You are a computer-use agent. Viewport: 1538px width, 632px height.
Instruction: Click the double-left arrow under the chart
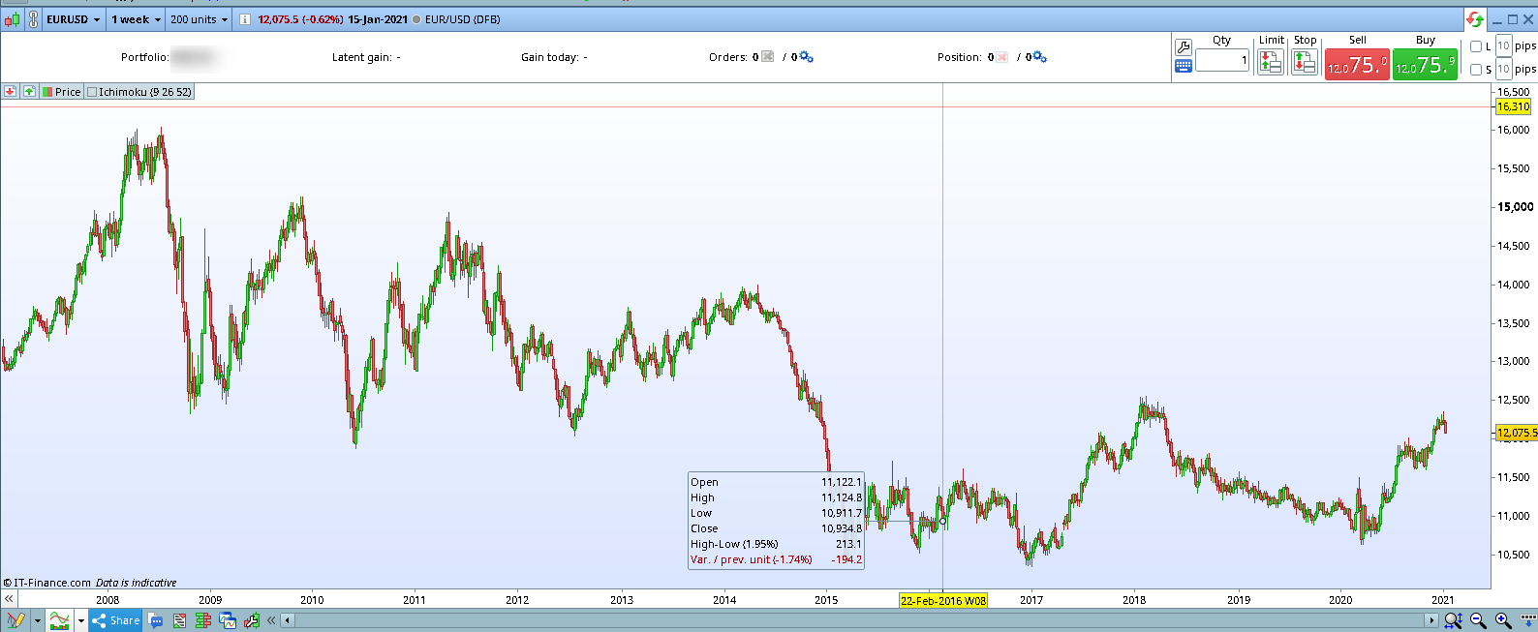[9, 599]
